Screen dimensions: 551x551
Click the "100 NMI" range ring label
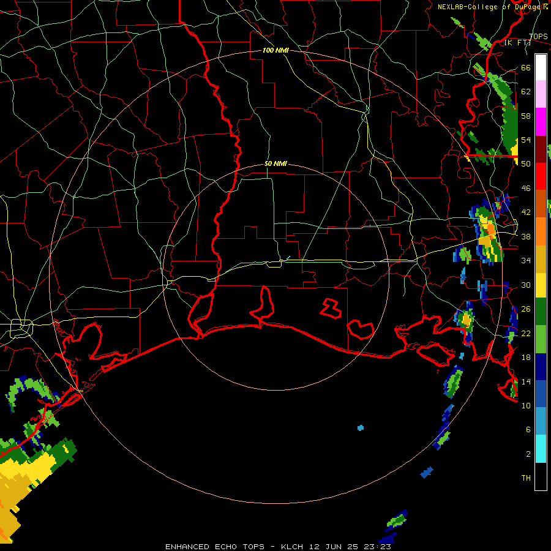275,50
